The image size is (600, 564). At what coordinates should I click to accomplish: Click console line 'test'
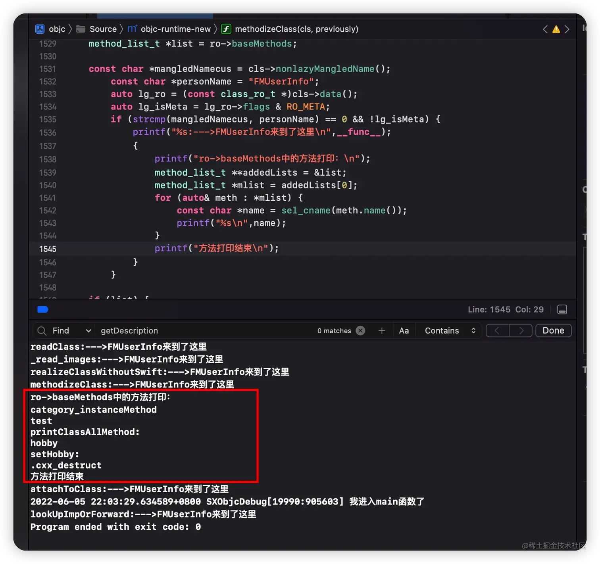(x=41, y=421)
